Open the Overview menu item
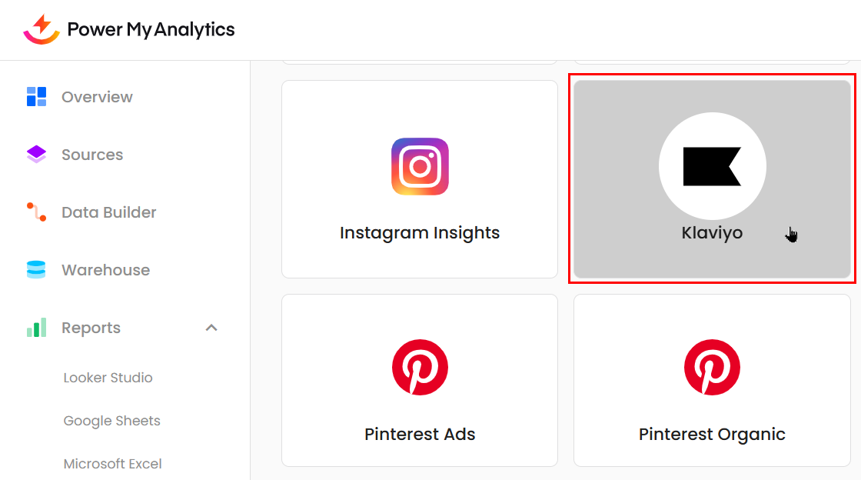 click(x=97, y=97)
